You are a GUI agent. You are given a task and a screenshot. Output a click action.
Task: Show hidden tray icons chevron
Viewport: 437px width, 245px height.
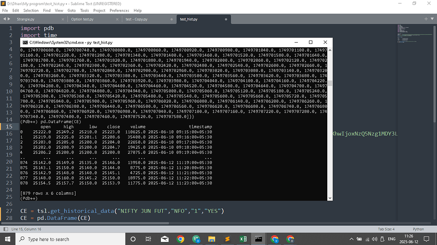click(x=352, y=239)
